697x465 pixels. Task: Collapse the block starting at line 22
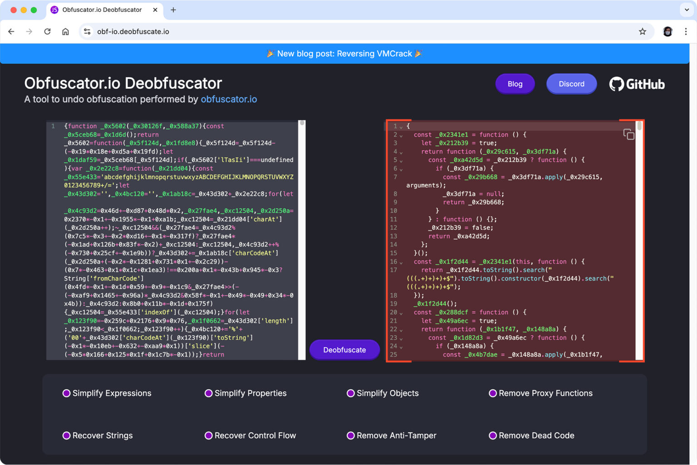pos(402,329)
